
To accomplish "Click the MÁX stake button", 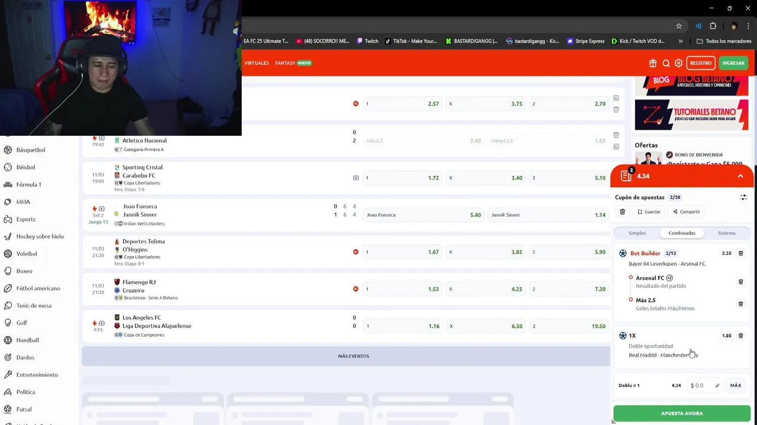I will pos(736,385).
